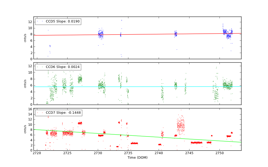268x167 pixels.
Task: Click the CCD7 Slope: -0.1448 legend box
Action: (58, 113)
